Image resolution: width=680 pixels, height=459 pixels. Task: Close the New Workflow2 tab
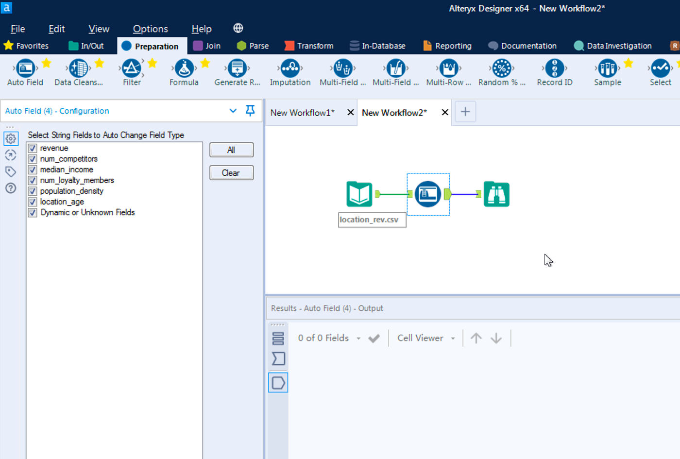444,113
